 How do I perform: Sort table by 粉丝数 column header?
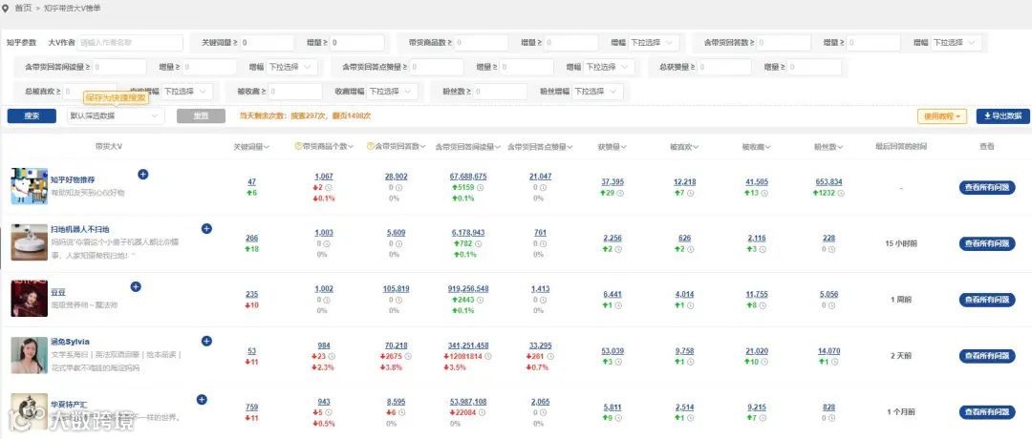828,147
